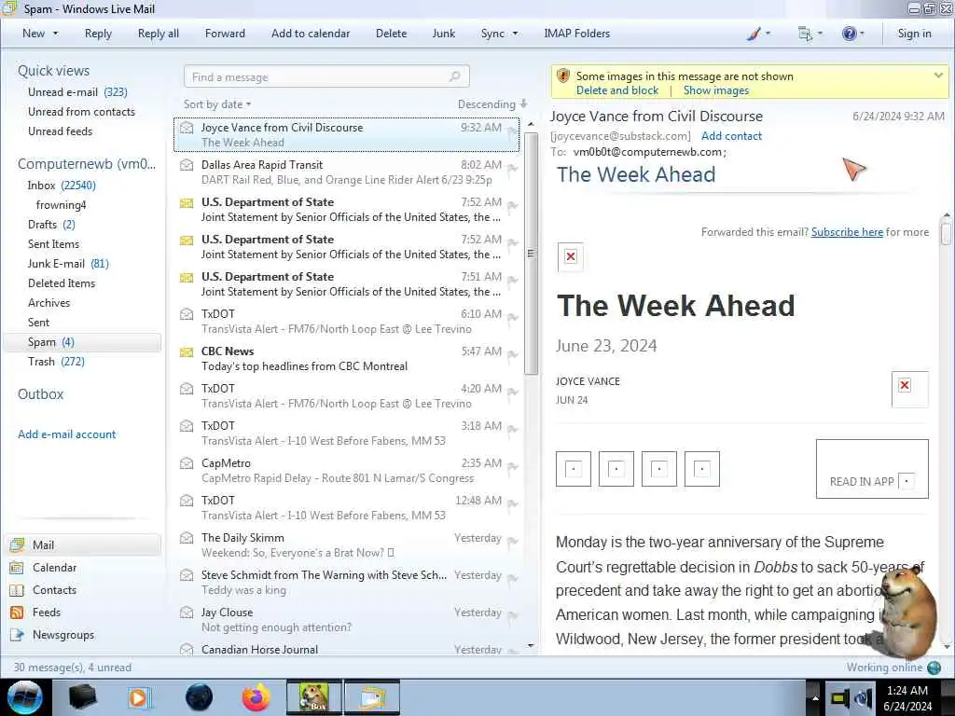Click the envelope icon for Jay Clouse message
The width and height of the screenshot is (955, 716).
coord(187,613)
